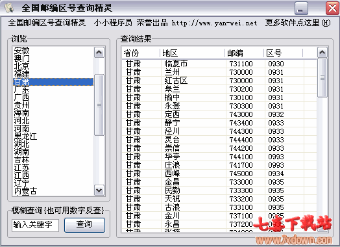The image size is (340, 247).
Task: Select the 民勤 result row
Action: point(219,191)
